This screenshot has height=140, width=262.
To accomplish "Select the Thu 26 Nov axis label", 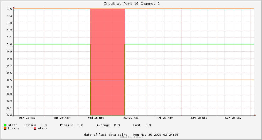I will [130, 118].
